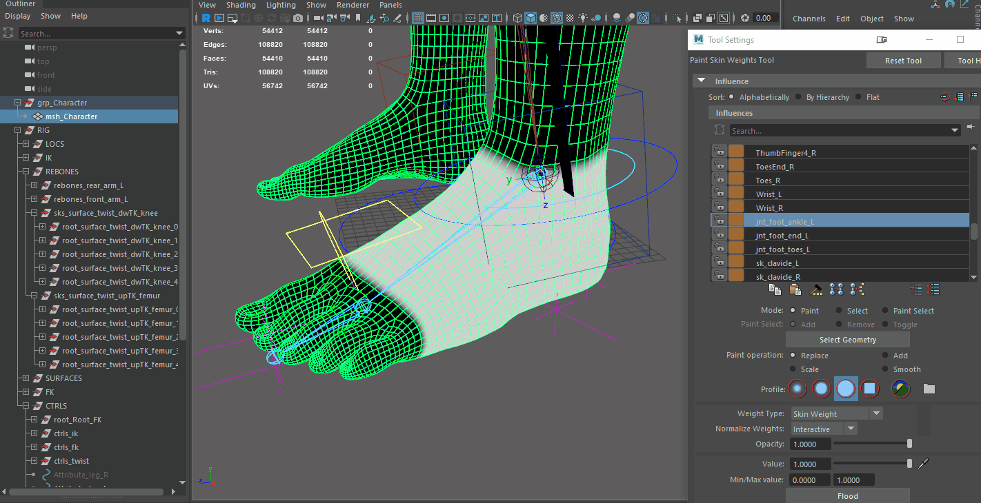Image resolution: width=981 pixels, height=503 pixels.
Task: Click the smooth shaded display icon
Action: pyautogui.click(x=530, y=19)
